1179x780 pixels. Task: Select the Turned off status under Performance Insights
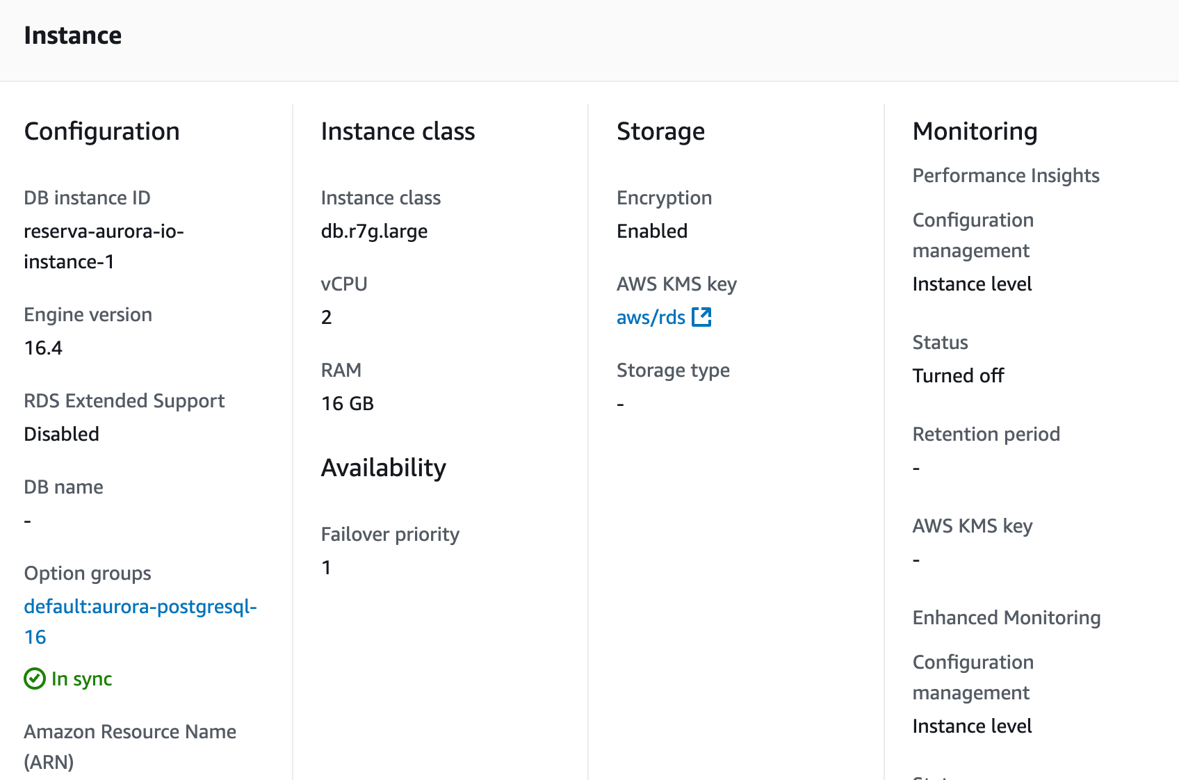[x=958, y=375]
